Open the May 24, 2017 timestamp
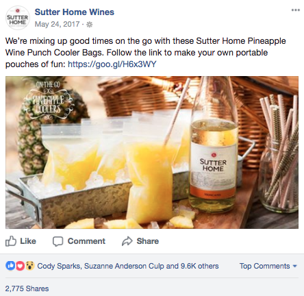 coord(57,24)
